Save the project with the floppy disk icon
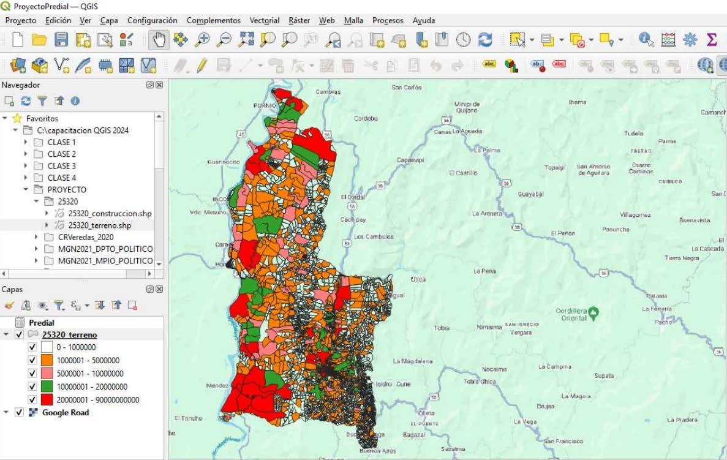 click(61, 40)
